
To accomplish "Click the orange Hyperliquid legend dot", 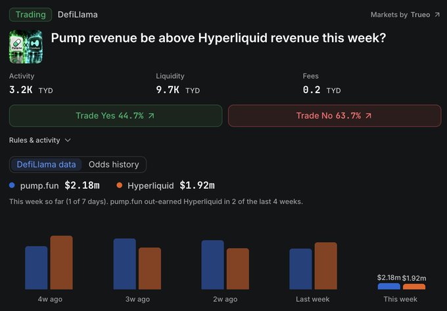I will [119, 185].
